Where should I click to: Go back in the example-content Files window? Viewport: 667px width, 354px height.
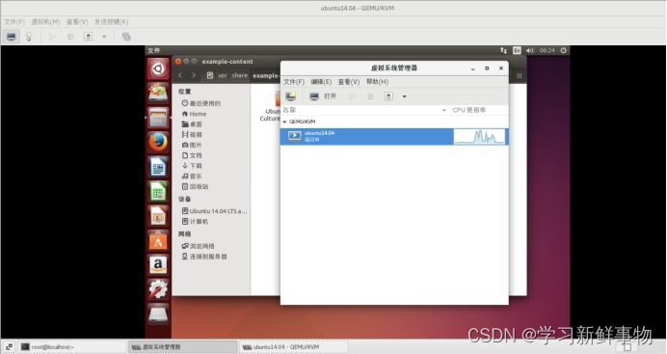click(180, 75)
